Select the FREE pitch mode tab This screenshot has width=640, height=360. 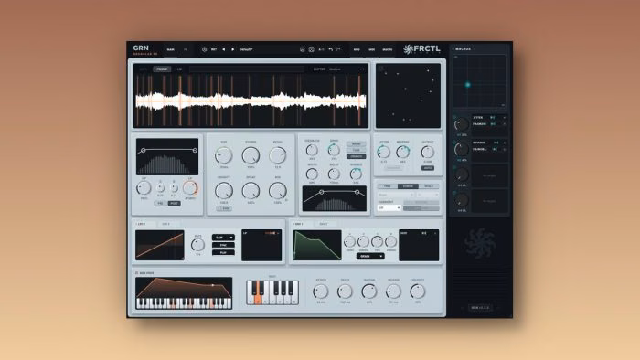pyautogui.click(x=388, y=186)
